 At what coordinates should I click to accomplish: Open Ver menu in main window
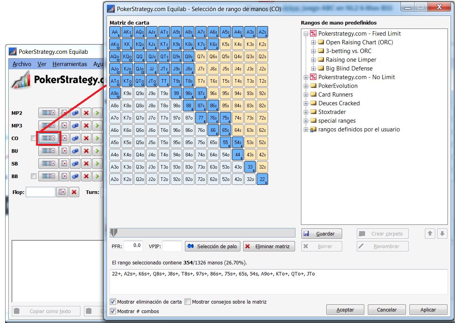tap(42, 64)
